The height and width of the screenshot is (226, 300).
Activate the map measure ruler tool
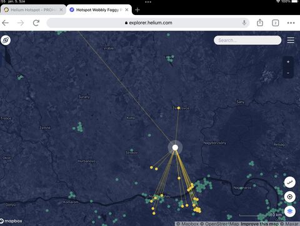point(290,182)
